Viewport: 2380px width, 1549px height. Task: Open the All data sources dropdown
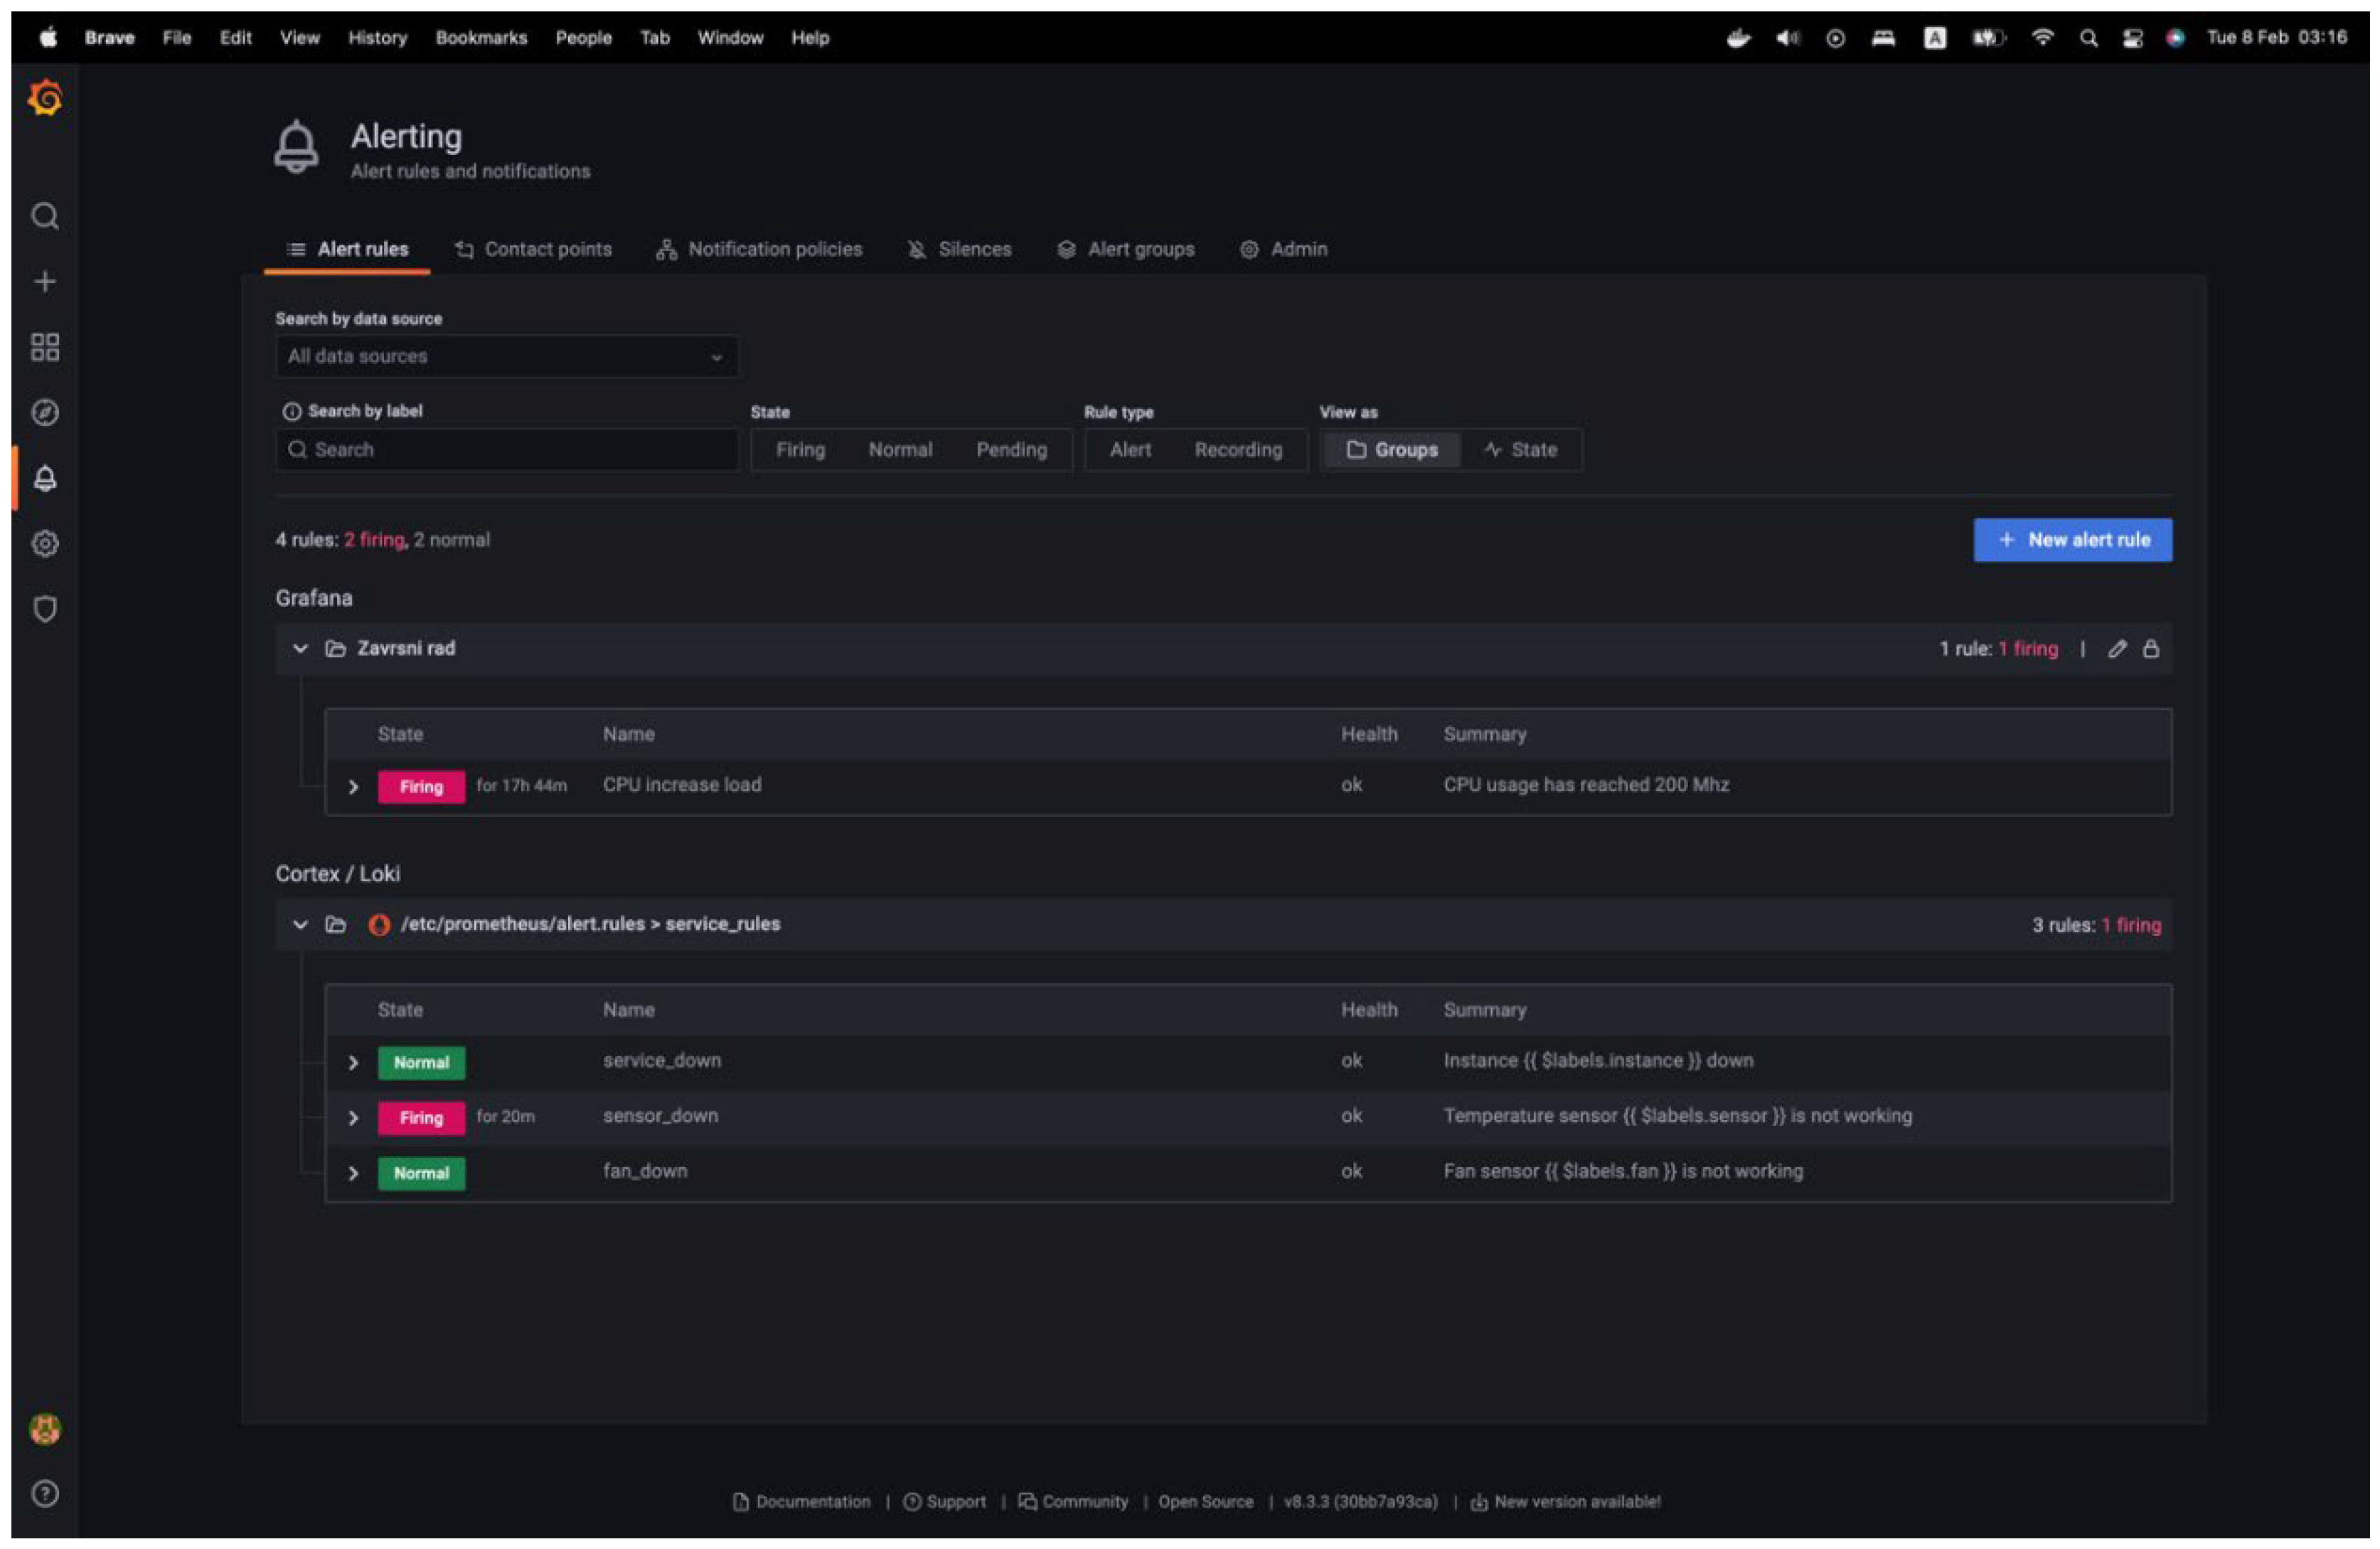[x=506, y=357]
